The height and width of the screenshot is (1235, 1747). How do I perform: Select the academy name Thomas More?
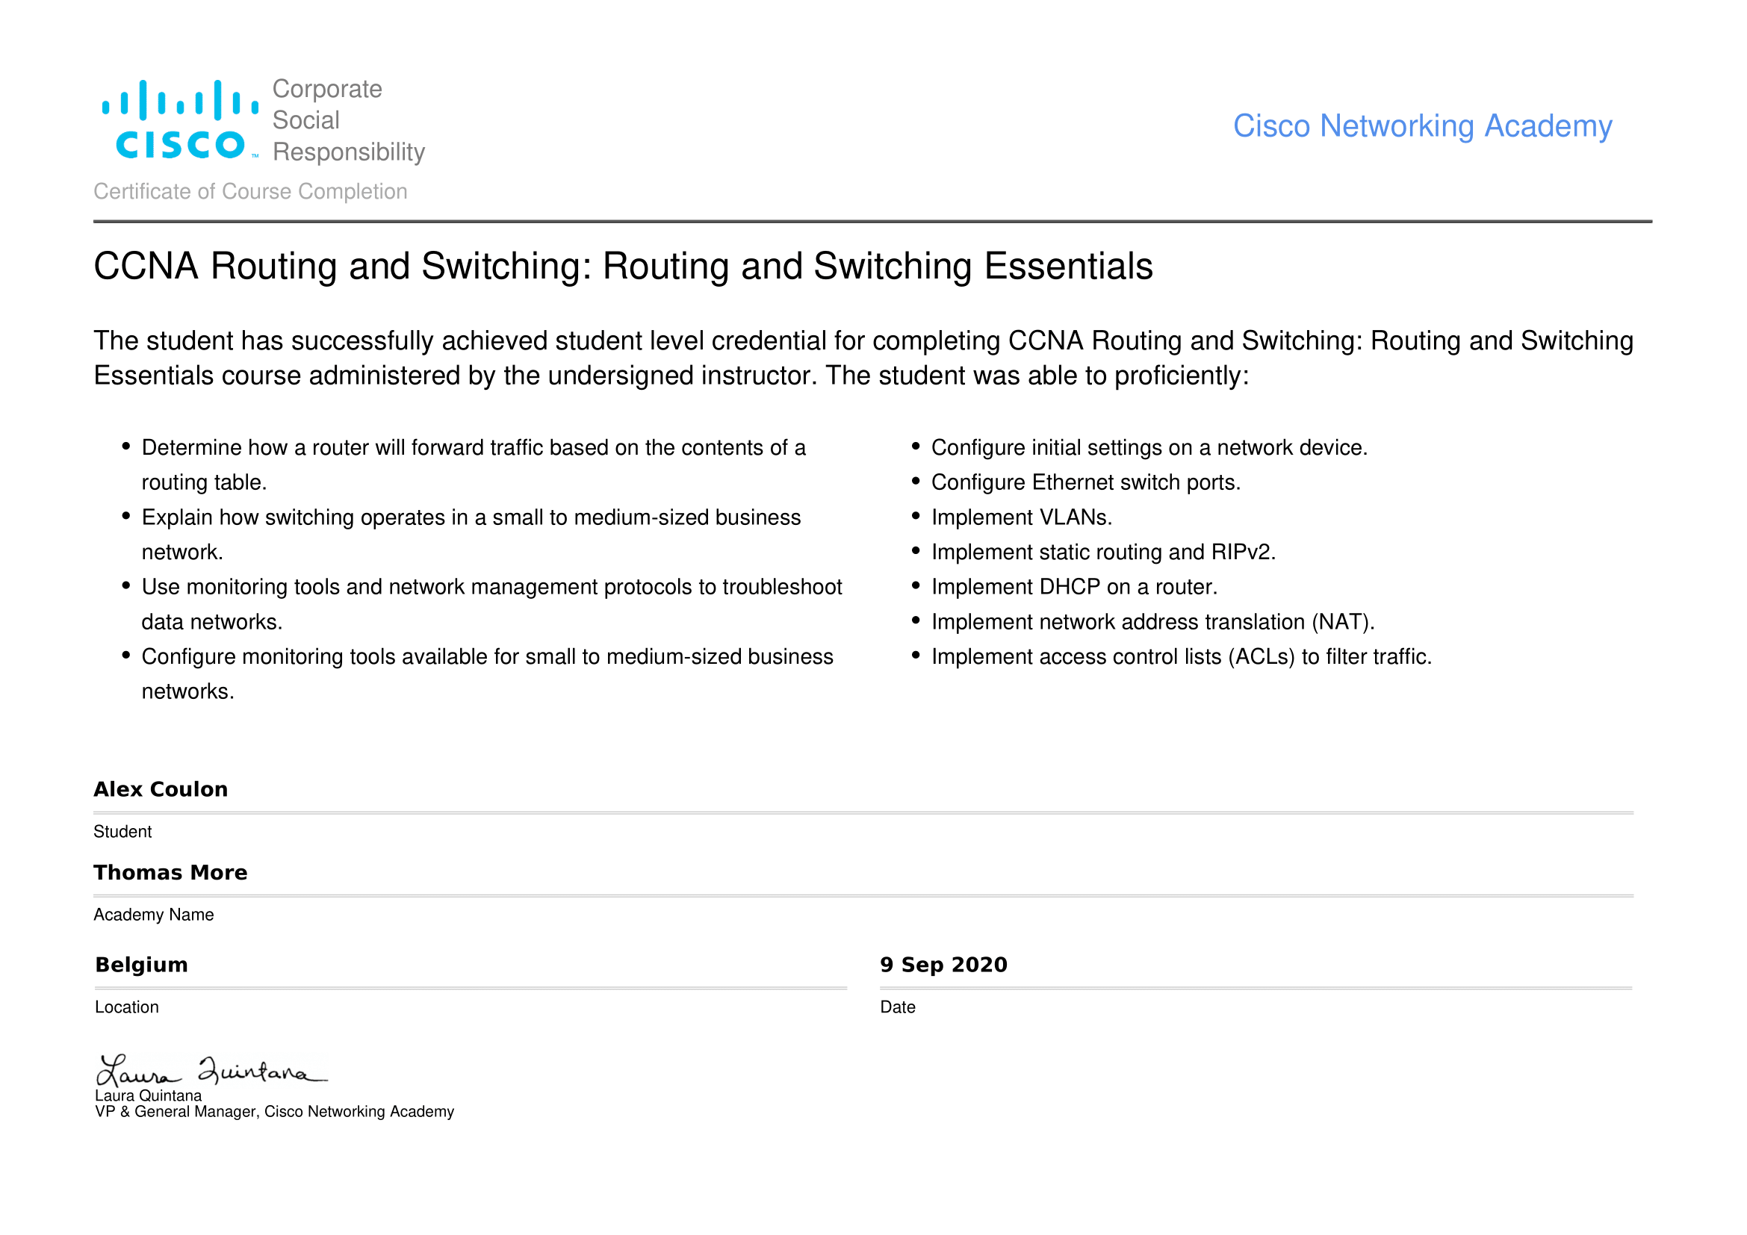coord(170,872)
